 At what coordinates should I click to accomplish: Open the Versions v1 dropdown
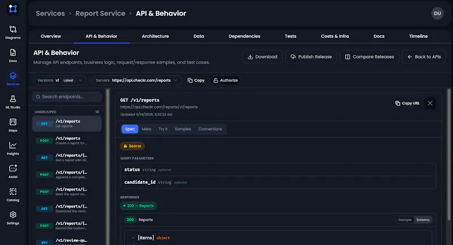coord(60,80)
